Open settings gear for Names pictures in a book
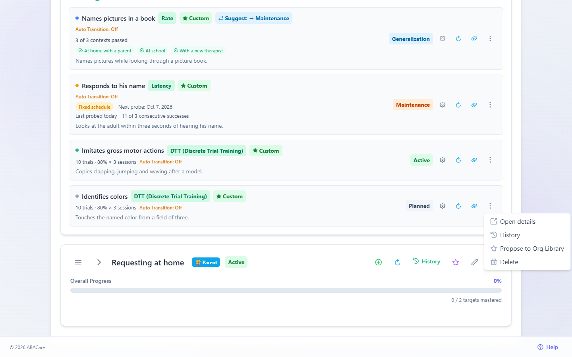572x357 pixels. [x=443, y=38]
